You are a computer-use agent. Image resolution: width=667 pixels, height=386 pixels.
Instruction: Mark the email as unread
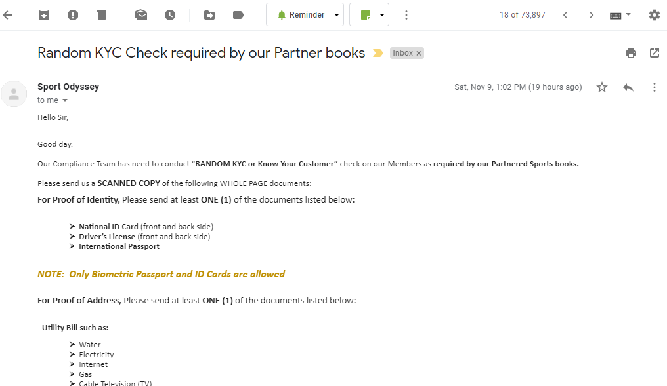[141, 15]
